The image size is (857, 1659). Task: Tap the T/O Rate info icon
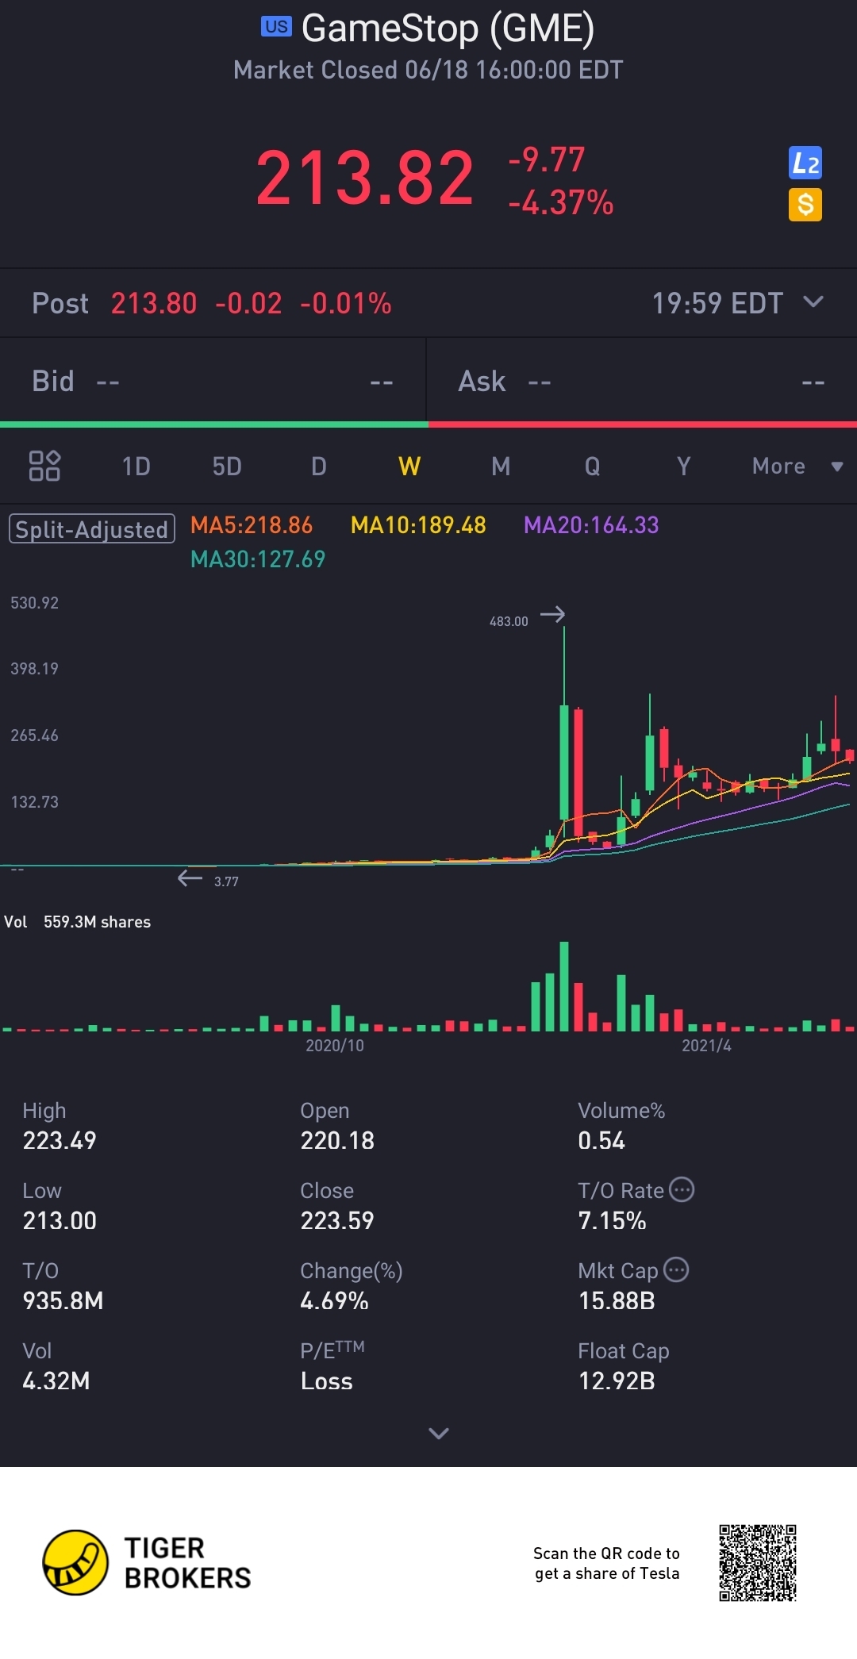click(x=682, y=1189)
